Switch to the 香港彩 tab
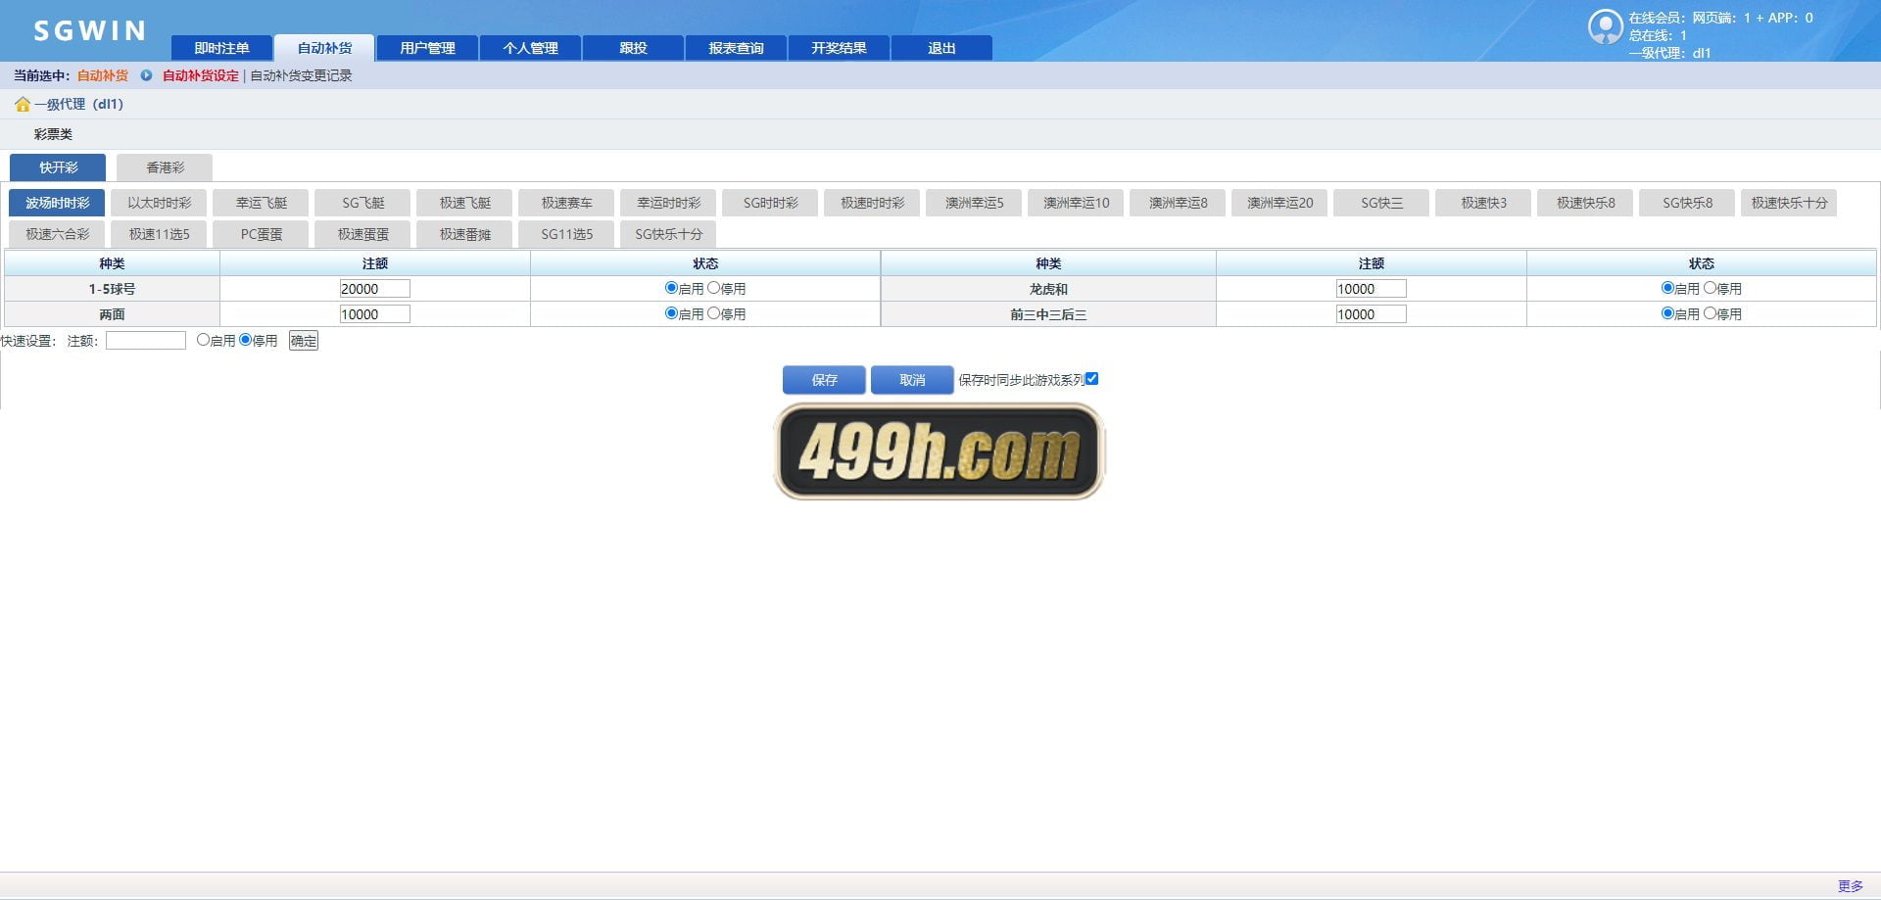This screenshot has width=1881, height=900. click(165, 167)
